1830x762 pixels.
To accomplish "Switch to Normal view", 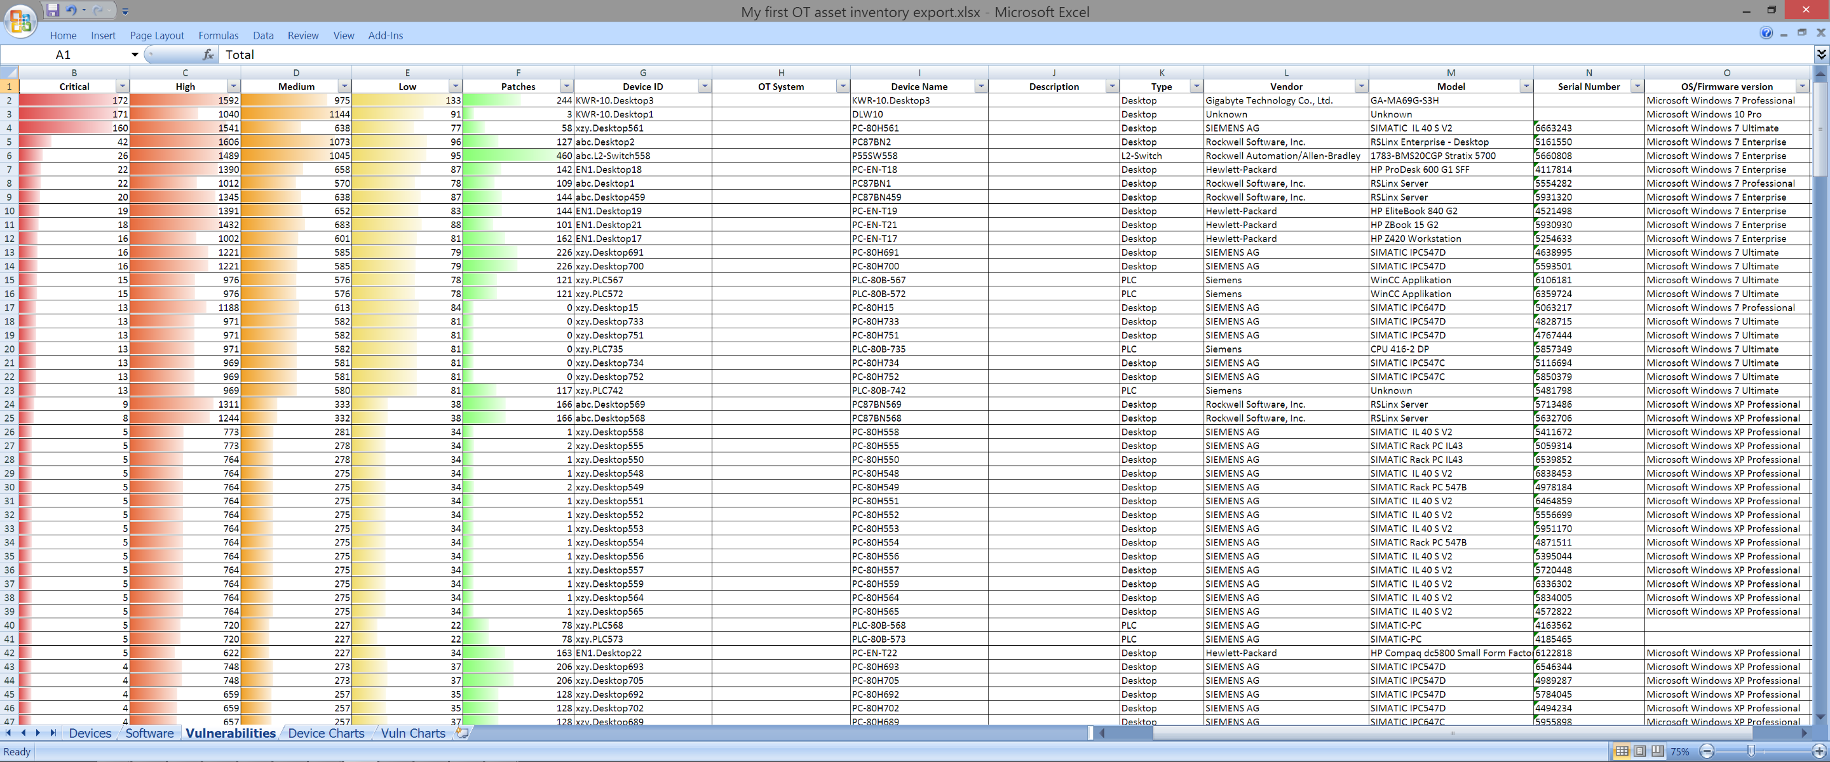I will point(1622,751).
